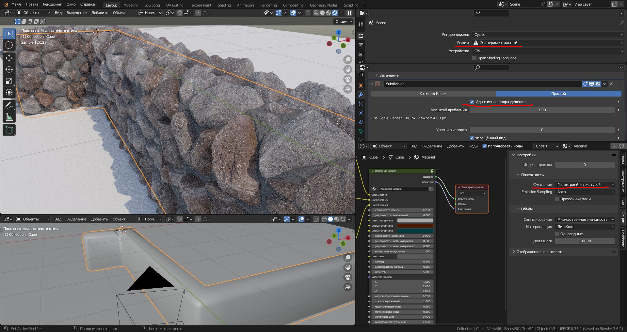627x332 pixels.
Task: Open the Справка menu
Action: 88,4
